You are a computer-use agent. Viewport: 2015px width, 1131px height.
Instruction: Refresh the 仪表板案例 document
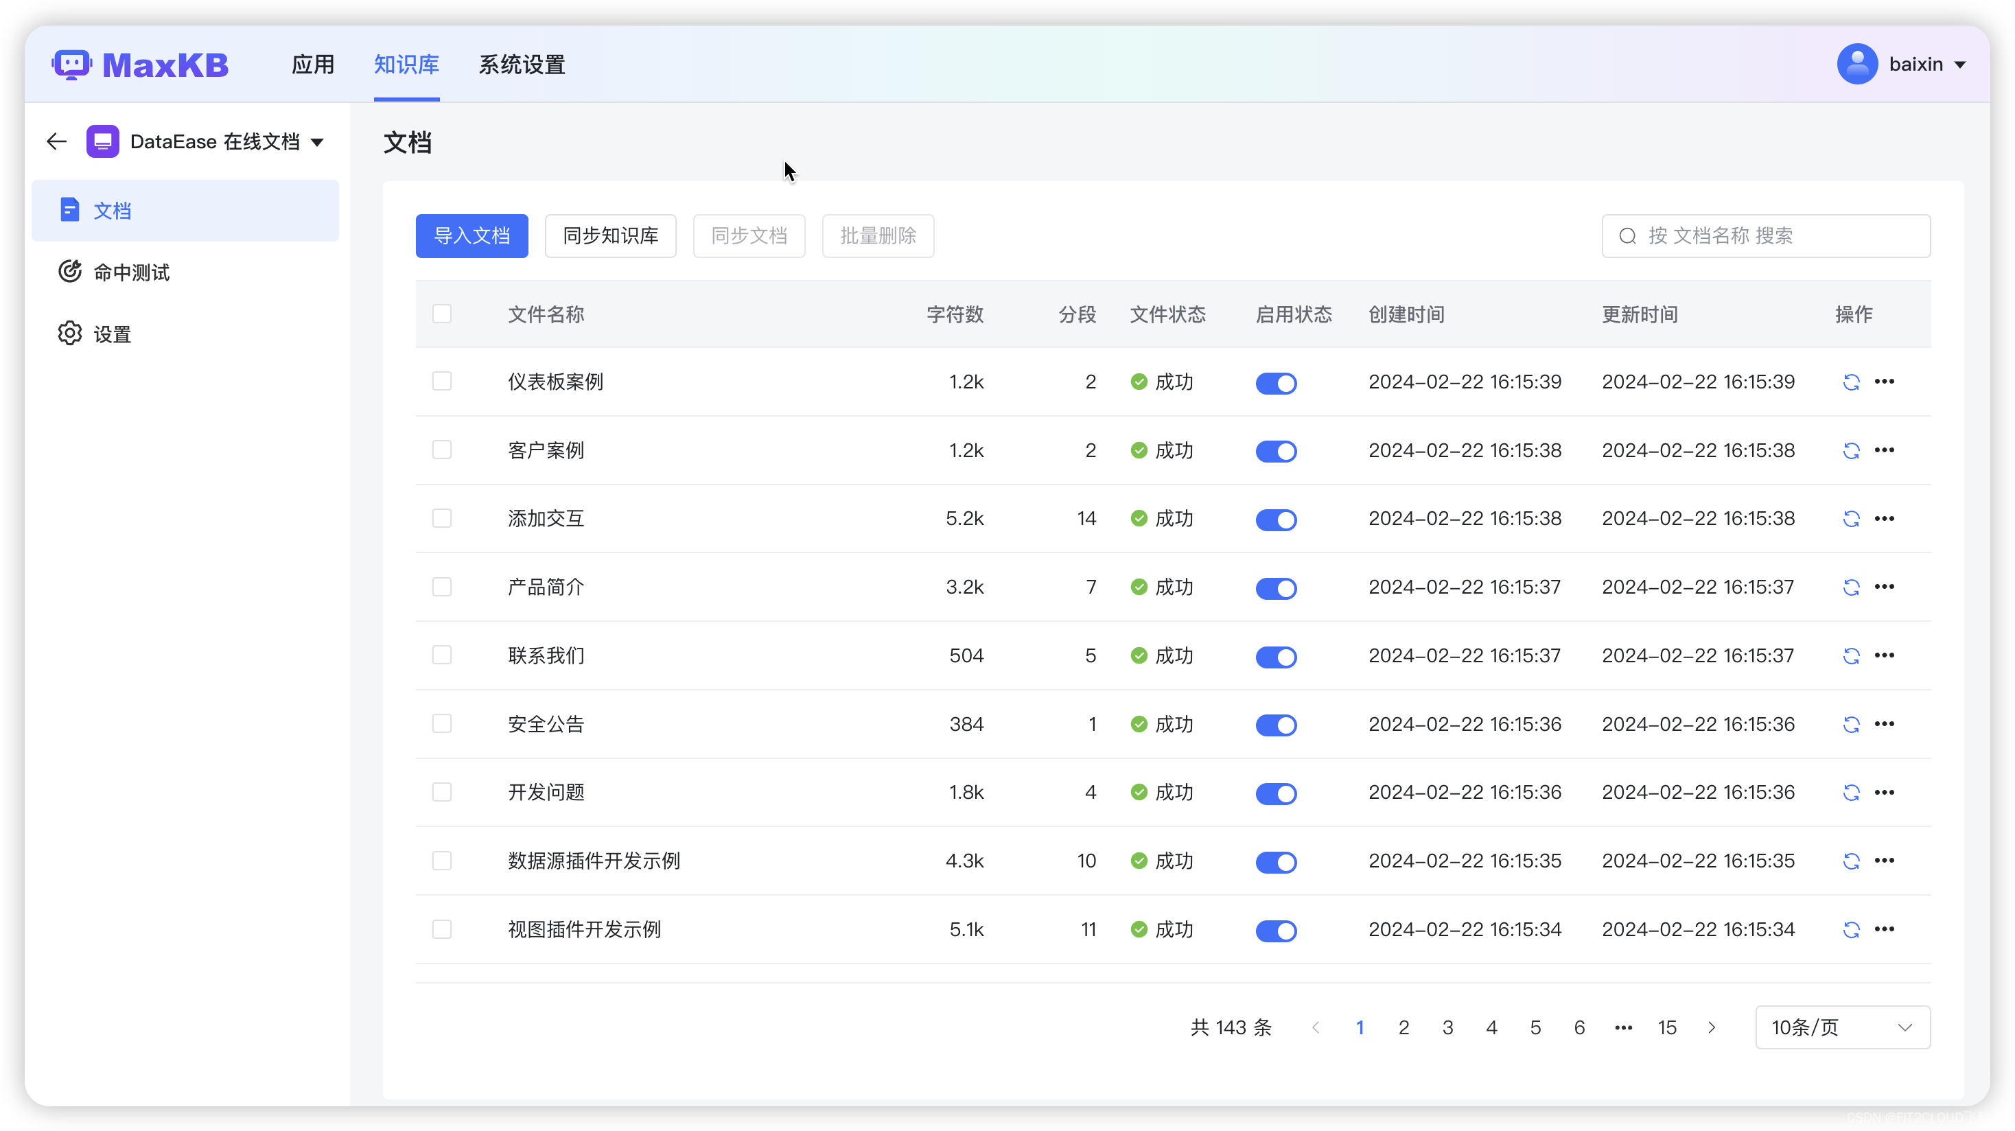point(1851,382)
